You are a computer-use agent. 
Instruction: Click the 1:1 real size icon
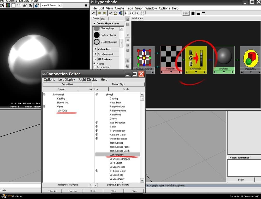[19, 5]
